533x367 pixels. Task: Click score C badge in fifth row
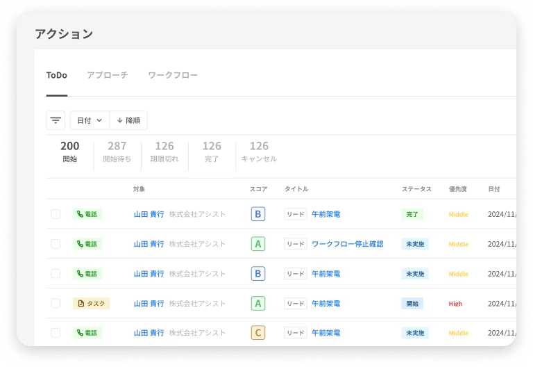[258, 333]
